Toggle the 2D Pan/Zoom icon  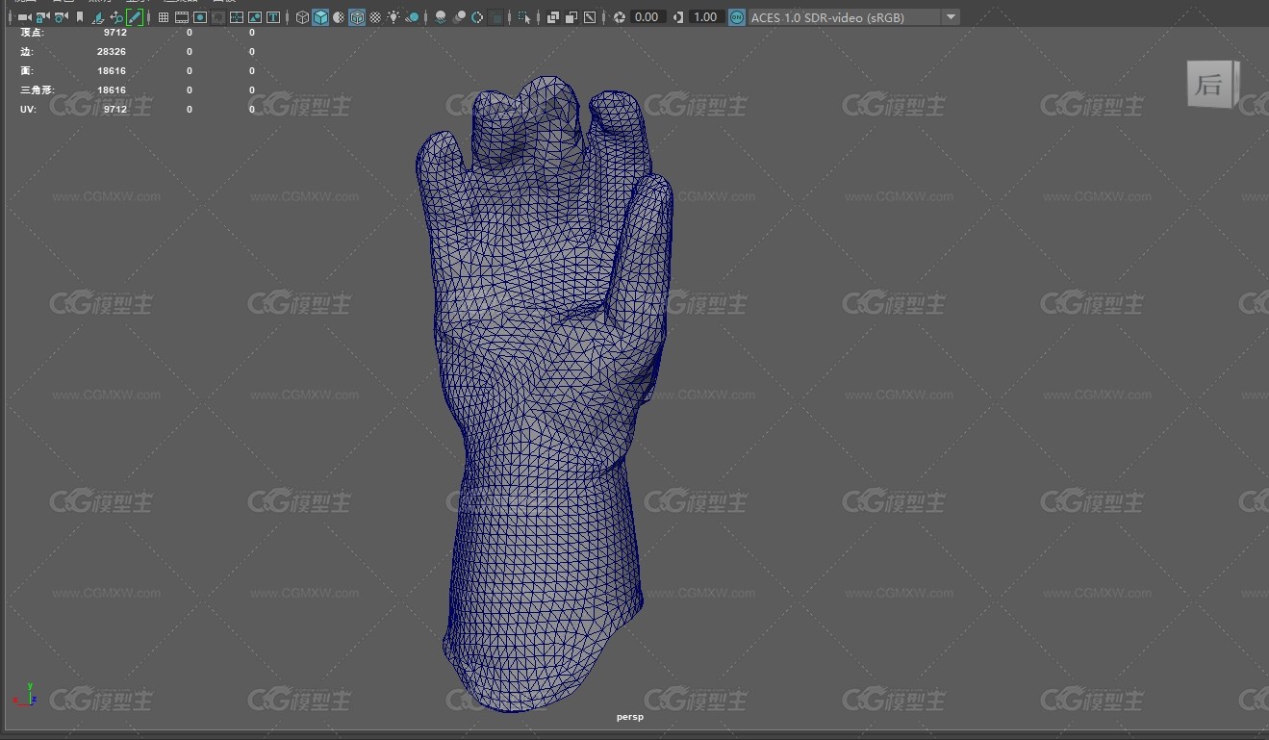116,17
